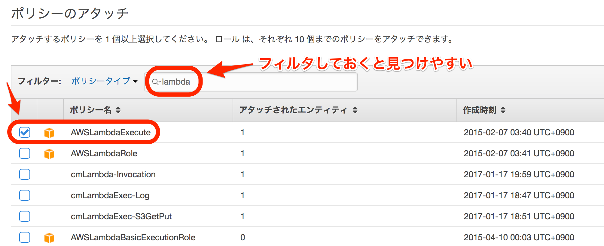
Task: Tick the cmLambdaExec-Log checkbox
Action: click(x=25, y=195)
